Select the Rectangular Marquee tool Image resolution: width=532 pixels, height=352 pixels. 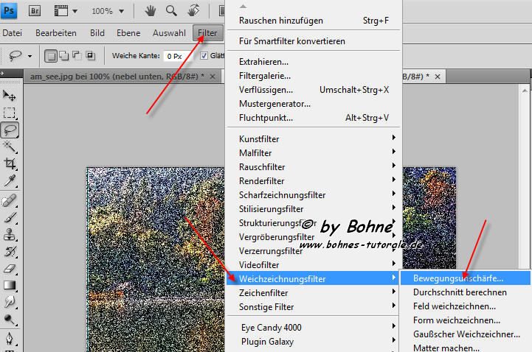10,113
